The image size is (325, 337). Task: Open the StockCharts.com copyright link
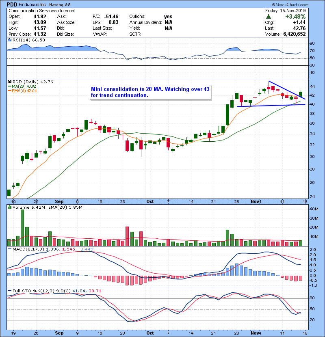tap(290, 4)
